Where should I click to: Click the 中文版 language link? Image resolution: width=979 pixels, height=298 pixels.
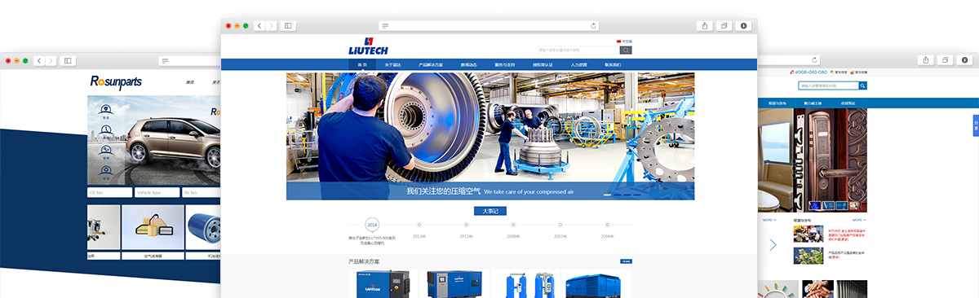click(x=627, y=41)
